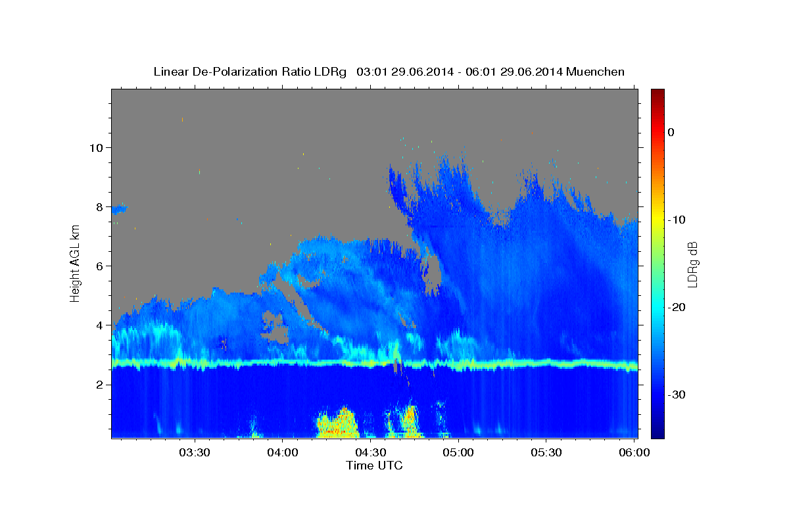Click the dark red top of the colorbar

point(657,93)
